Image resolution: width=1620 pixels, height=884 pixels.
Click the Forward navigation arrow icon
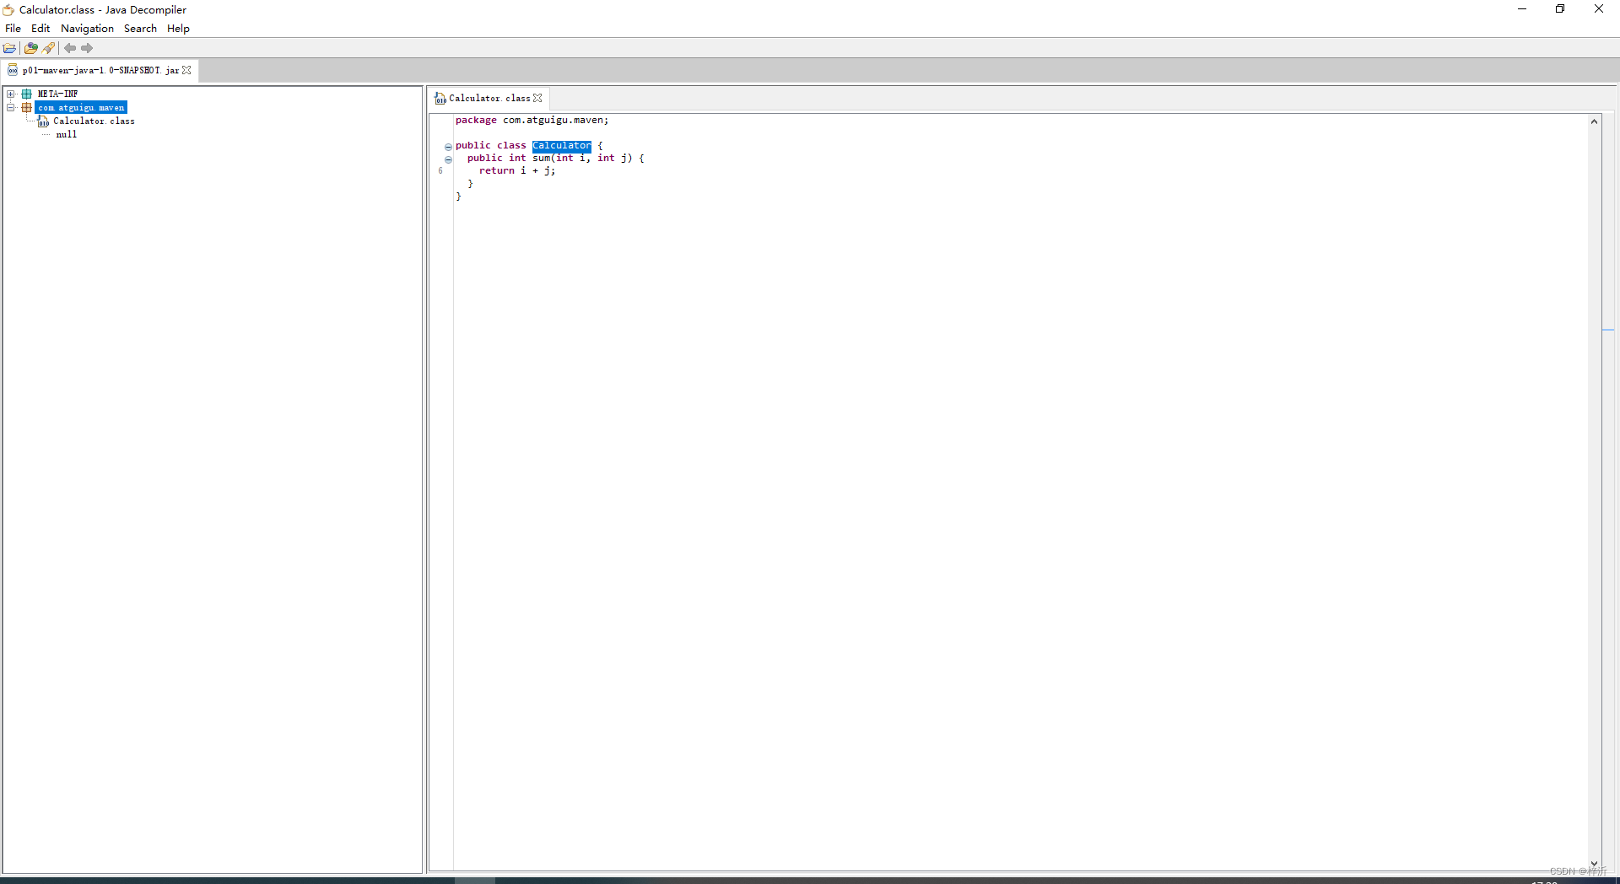point(87,48)
